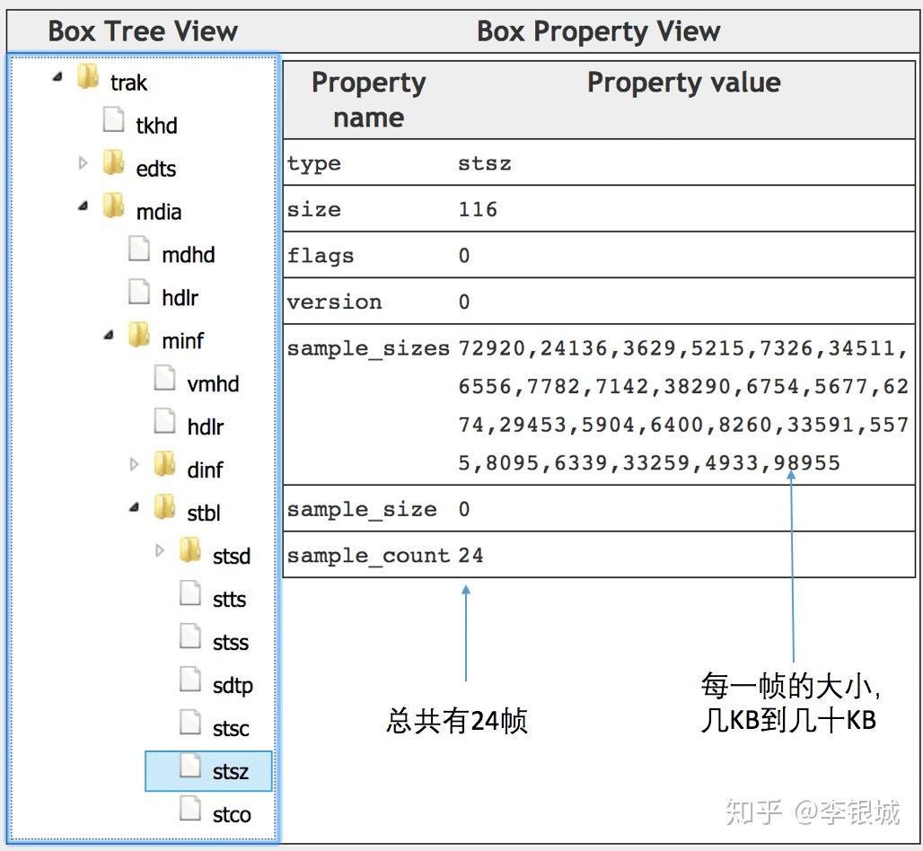Image resolution: width=923 pixels, height=851 pixels.
Task: Select the stss box in tree
Action: [x=230, y=643]
